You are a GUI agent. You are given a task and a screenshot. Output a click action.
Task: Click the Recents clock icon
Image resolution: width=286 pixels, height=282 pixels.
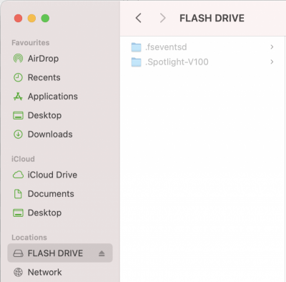pyautogui.click(x=18, y=77)
